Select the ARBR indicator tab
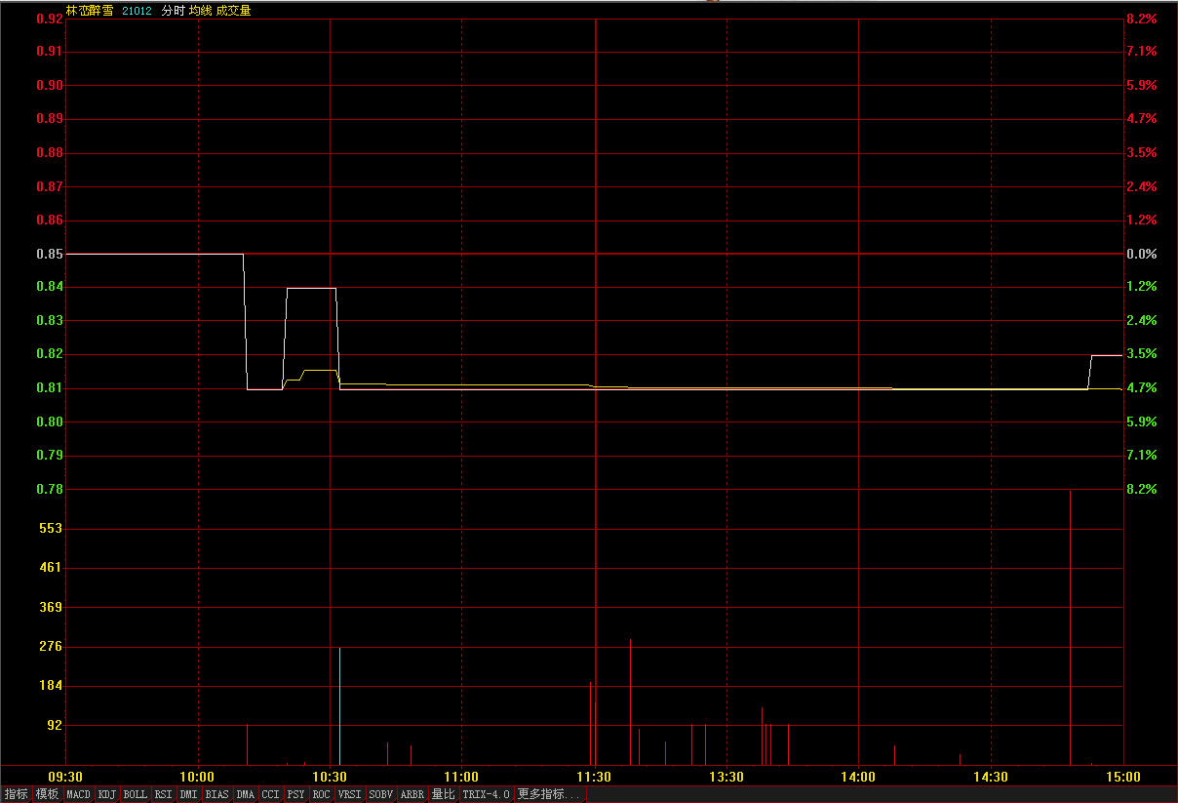 (412, 794)
